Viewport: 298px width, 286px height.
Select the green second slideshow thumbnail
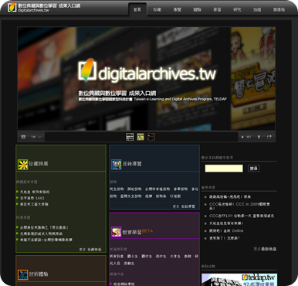tap(141, 137)
